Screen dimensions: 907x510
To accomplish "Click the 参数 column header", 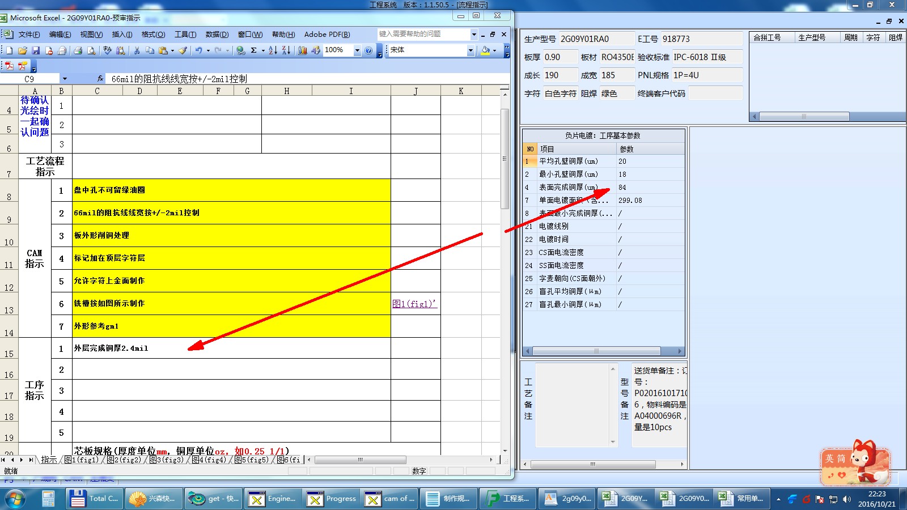I will [650, 149].
